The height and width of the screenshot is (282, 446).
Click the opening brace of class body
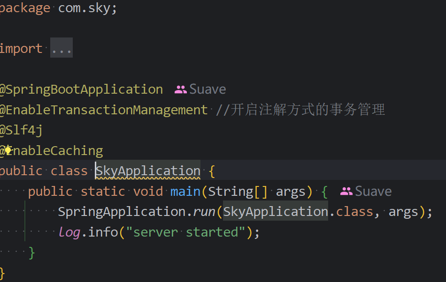pos(212,171)
